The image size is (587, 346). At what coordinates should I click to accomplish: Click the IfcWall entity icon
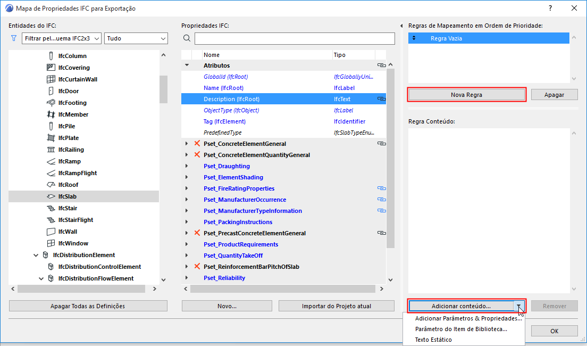tap(51, 232)
